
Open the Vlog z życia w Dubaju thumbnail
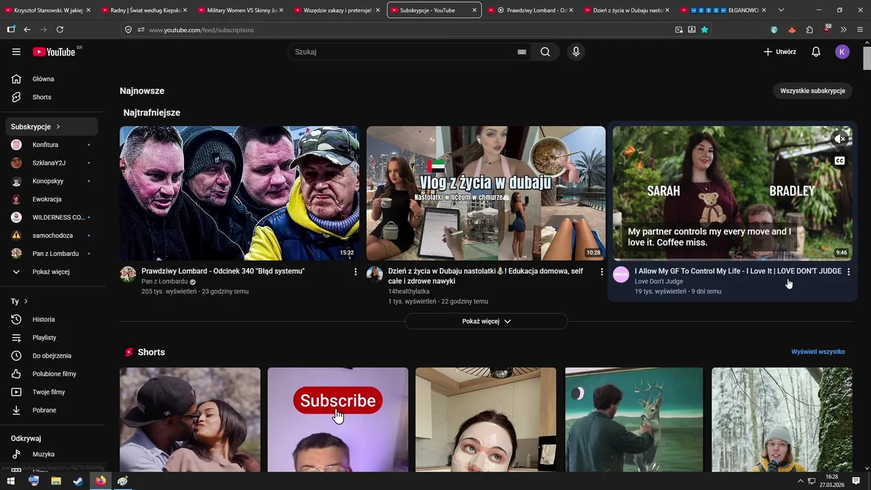(x=486, y=193)
